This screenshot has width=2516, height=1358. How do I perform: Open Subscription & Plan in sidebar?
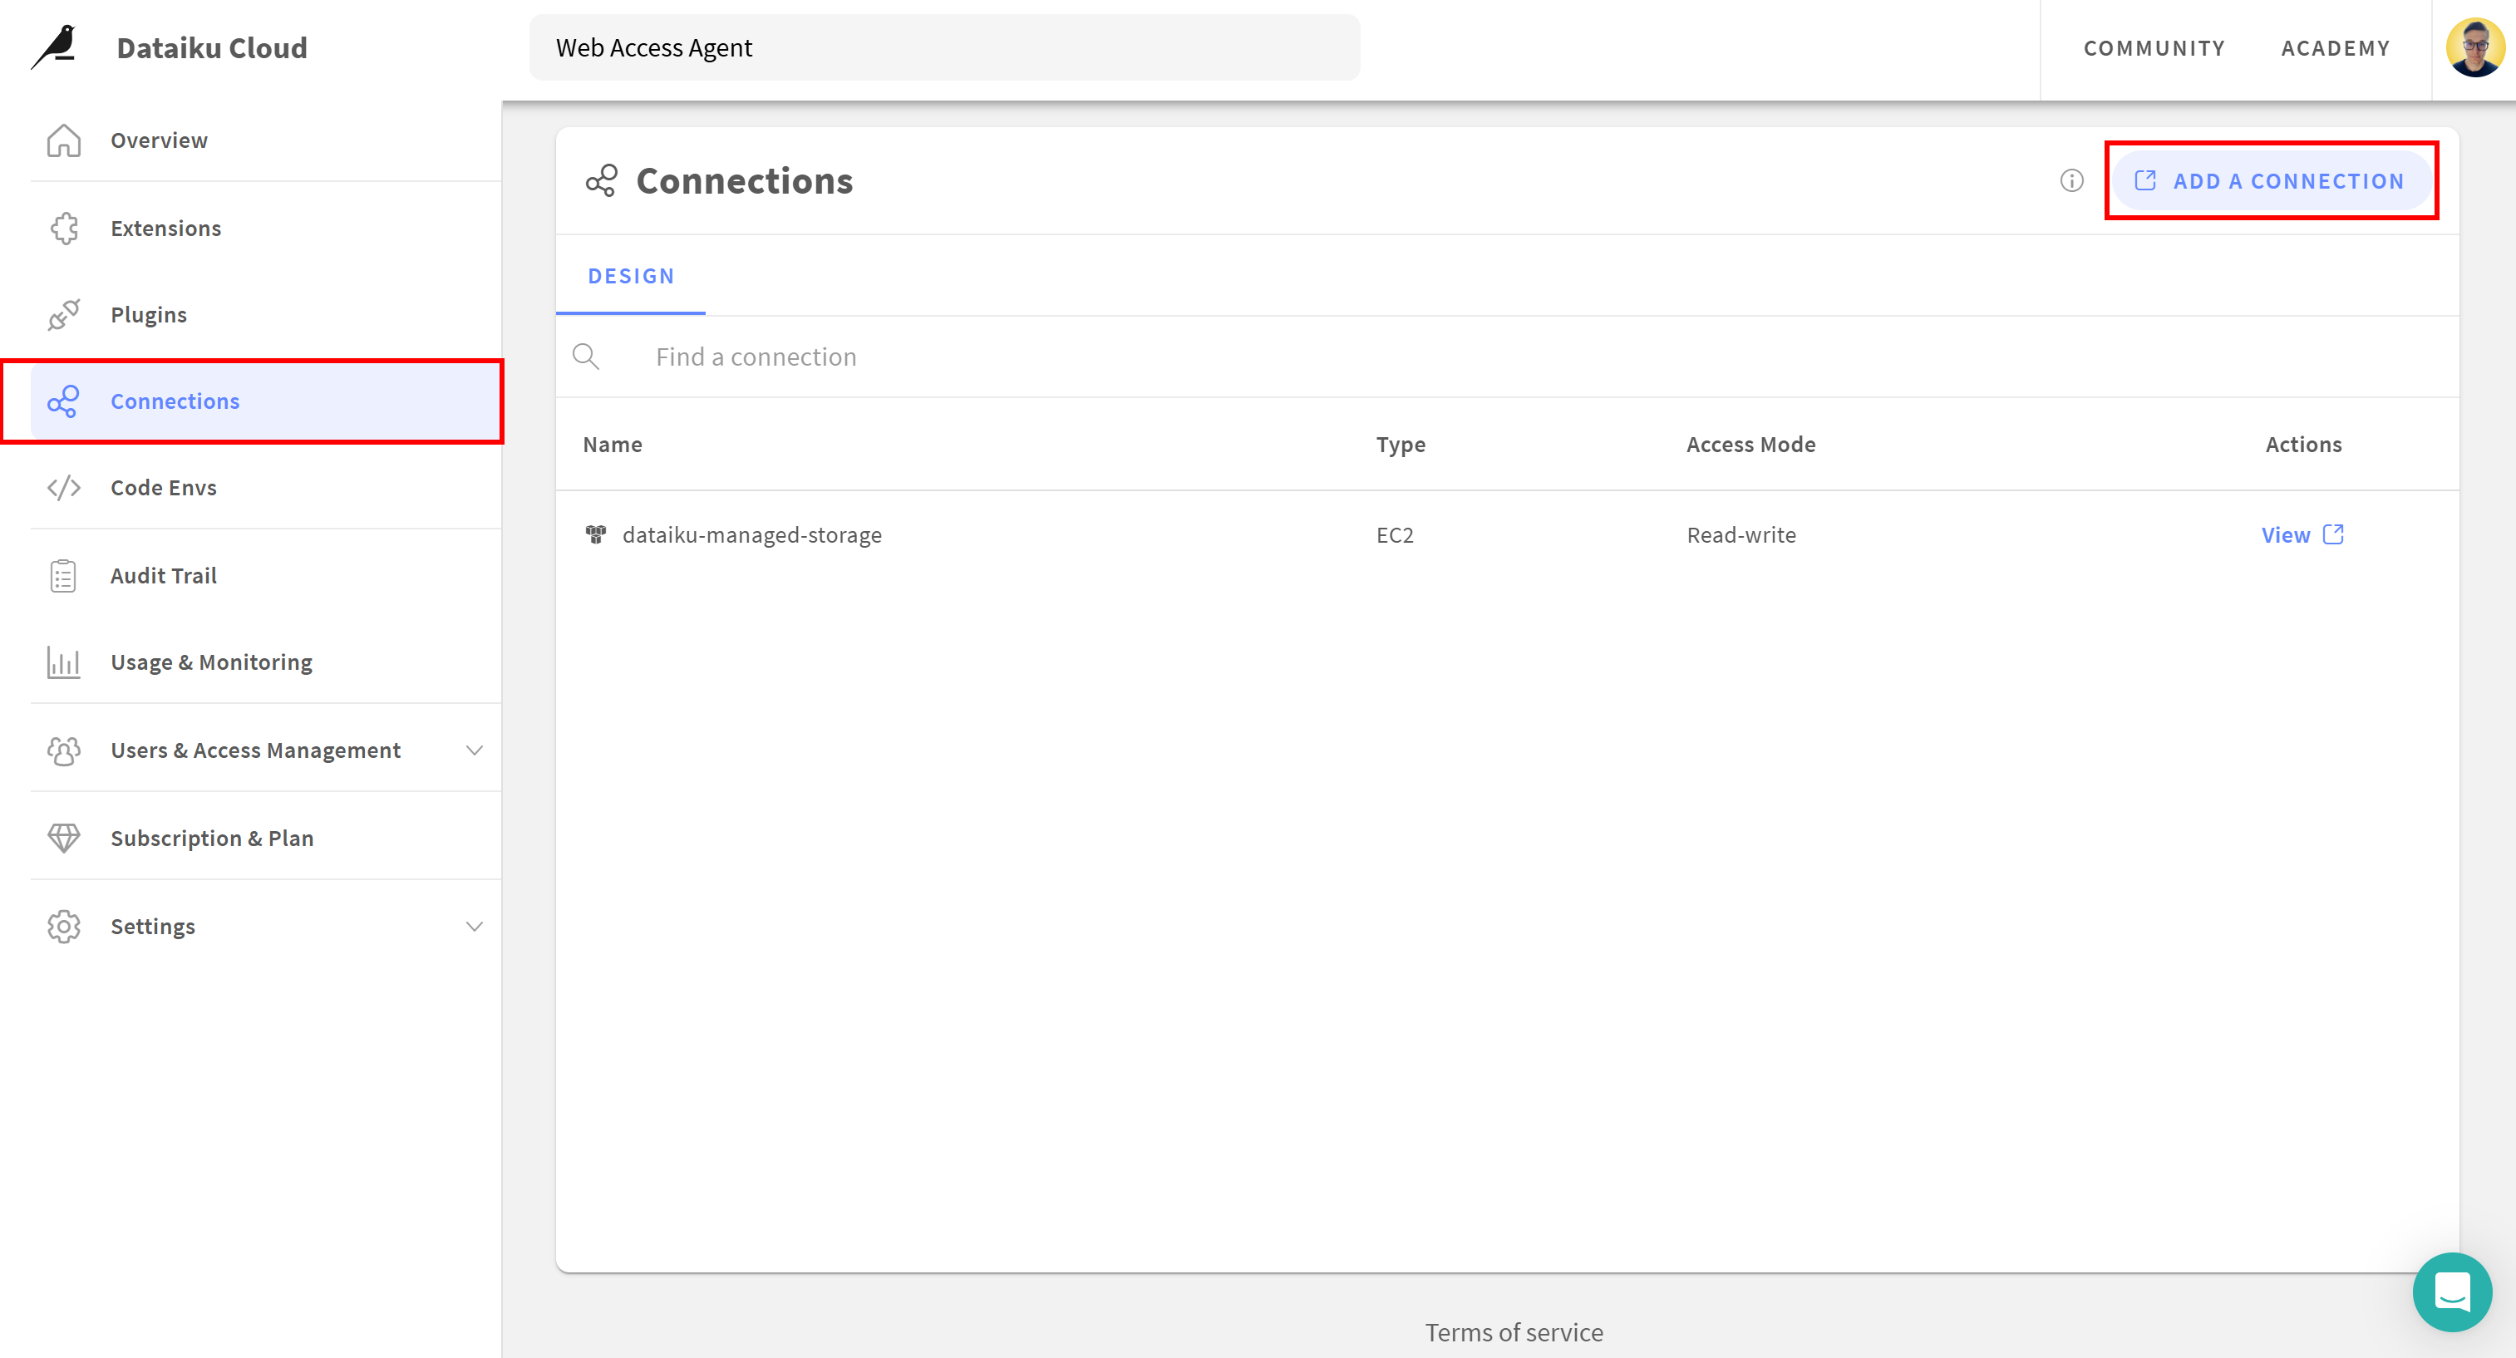pos(266,838)
